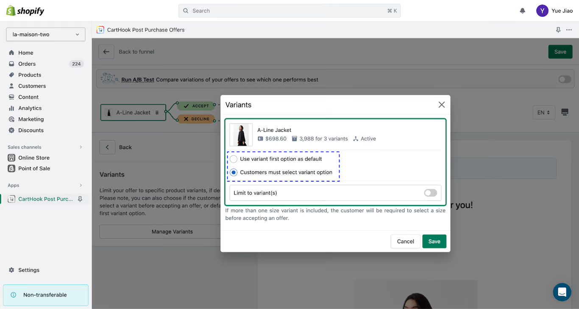
Task: Select Customers must select variant option
Action: pyautogui.click(x=234, y=172)
